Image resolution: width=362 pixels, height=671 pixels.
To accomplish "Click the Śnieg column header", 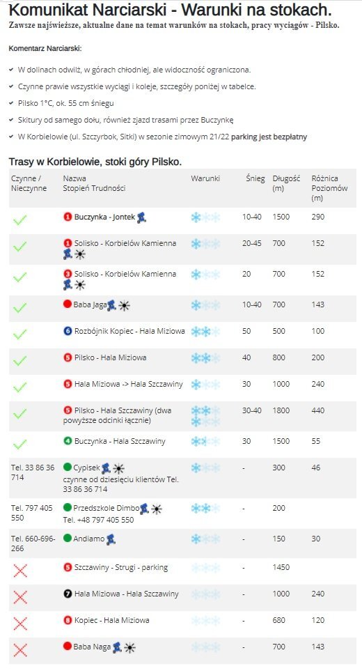I will point(255,178).
